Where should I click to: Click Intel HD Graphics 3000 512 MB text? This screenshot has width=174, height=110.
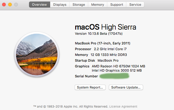(x=117, y=70)
